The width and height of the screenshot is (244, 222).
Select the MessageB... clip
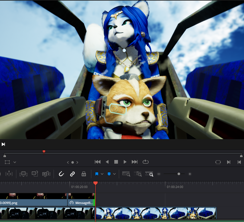click(81, 200)
